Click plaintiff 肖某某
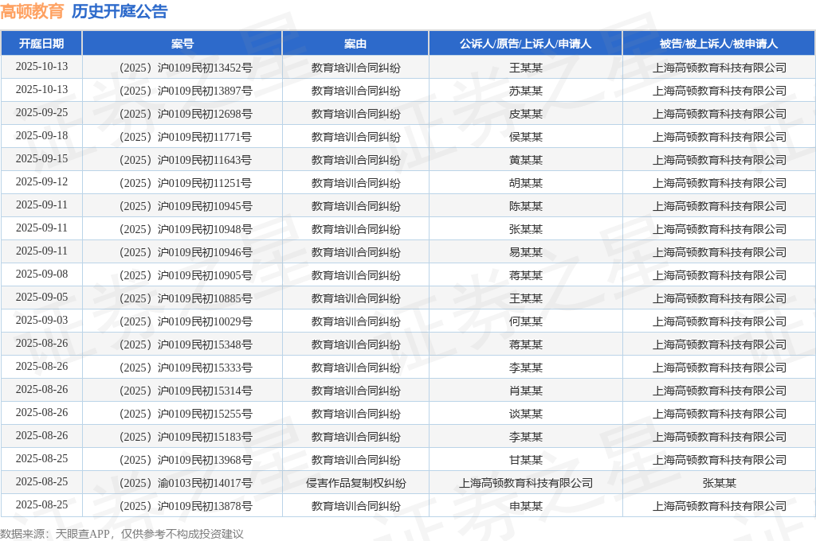This screenshot has height=541, width=816. point(526,391)
